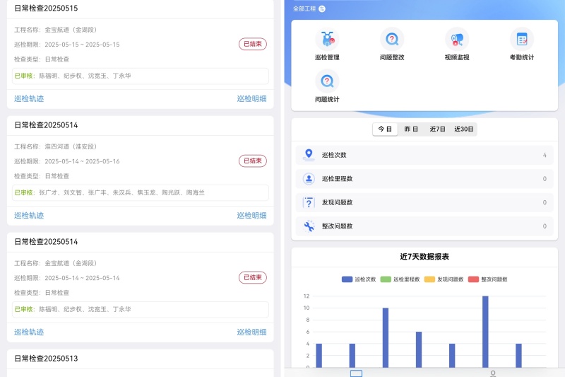Toggle 发现问题数 series in chart legend

pyautogui.click(x=444, y=279)
